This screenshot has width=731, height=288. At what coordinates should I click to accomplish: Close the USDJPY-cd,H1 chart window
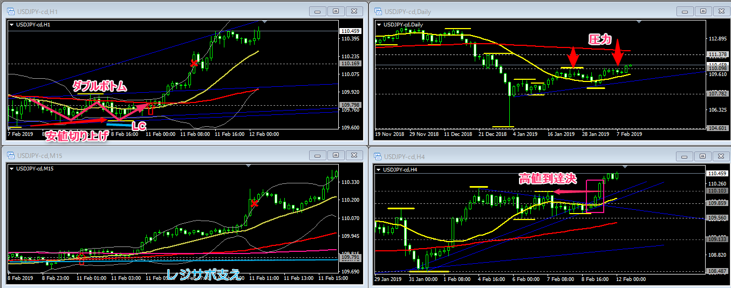click(354, 11)
